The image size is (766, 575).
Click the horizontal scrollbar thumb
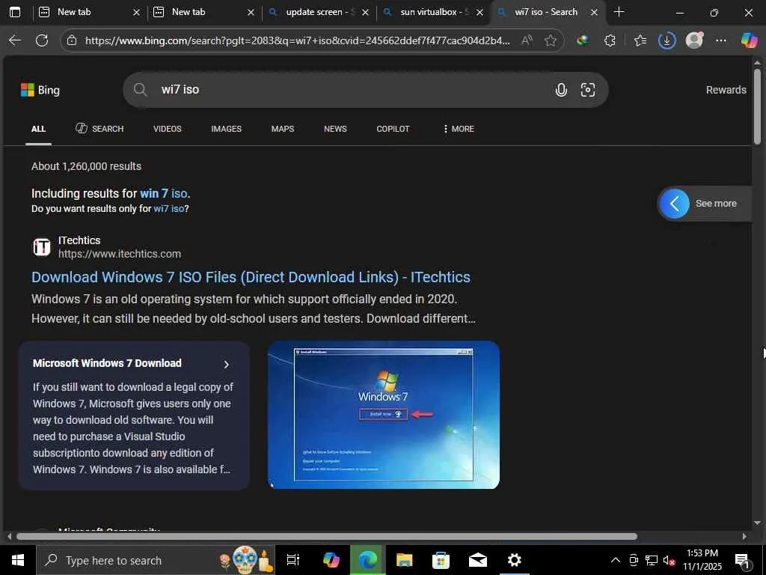pos(326,536)
